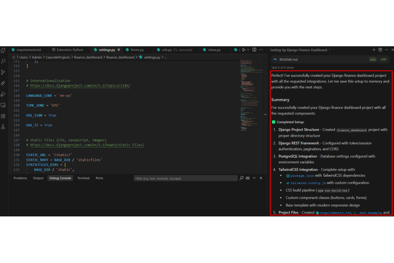The height and width of the screenshot is (263, 394).
Task: Select the Debug Console panel tab
Action: [60, 178]
